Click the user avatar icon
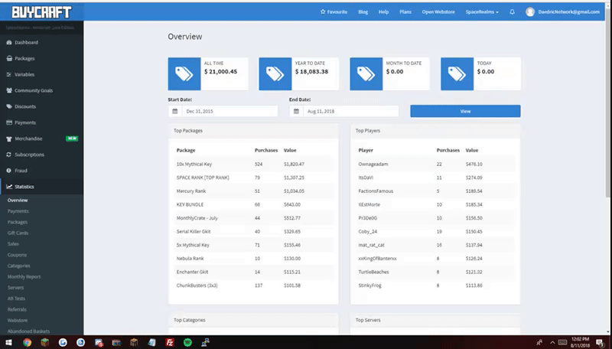Screen dimensions: 612x349 click(530, 11)
